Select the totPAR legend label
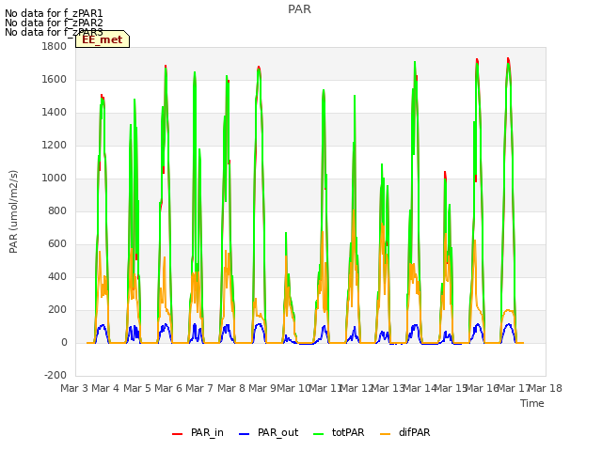The image size is (602, 451). 348,432
